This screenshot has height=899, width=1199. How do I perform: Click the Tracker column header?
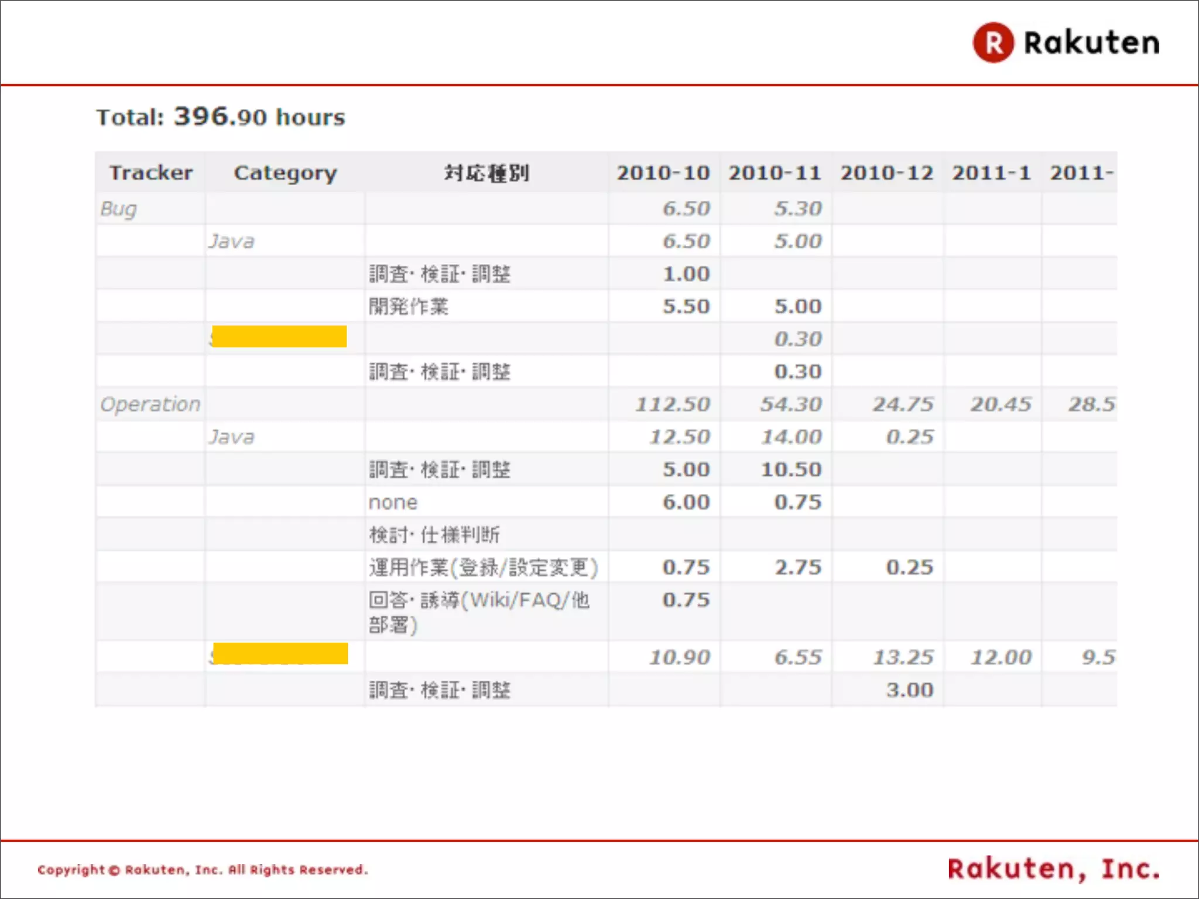pyautogui.click(x=150, y=173)
